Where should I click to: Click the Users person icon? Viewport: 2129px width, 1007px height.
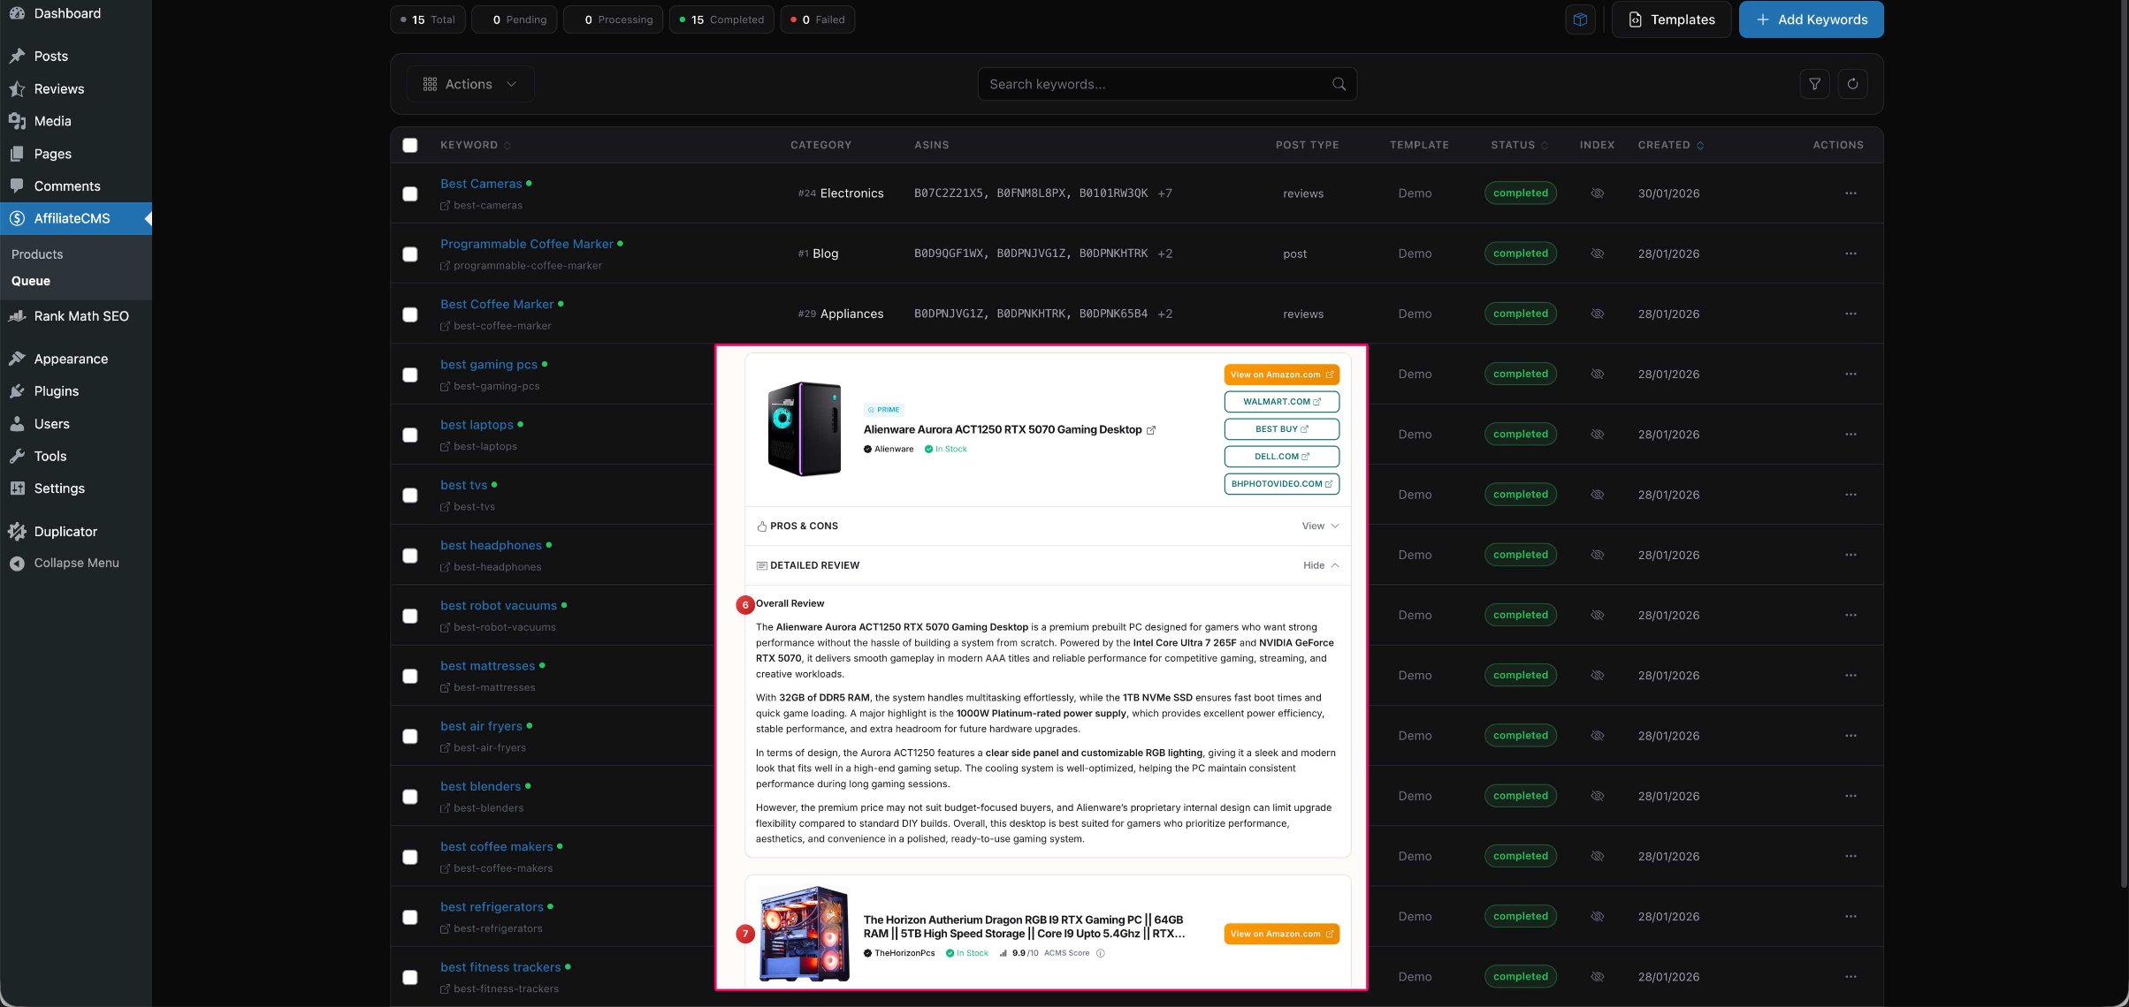[17, 424]
